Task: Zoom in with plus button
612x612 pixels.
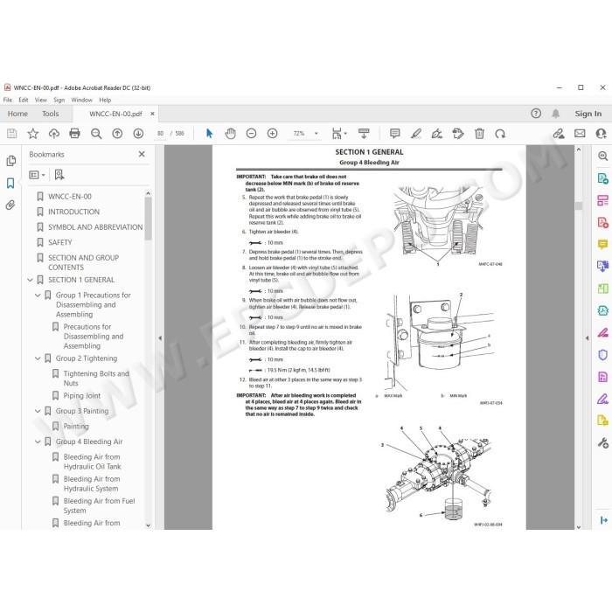Action: (x=273, y=134)
